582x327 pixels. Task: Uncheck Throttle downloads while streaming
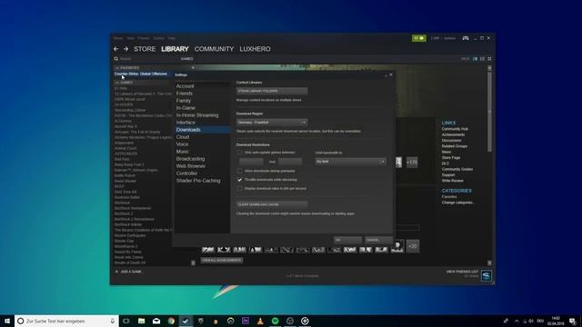coord(240,180)
